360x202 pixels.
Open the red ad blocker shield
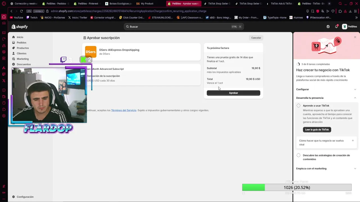click(318, 11)
